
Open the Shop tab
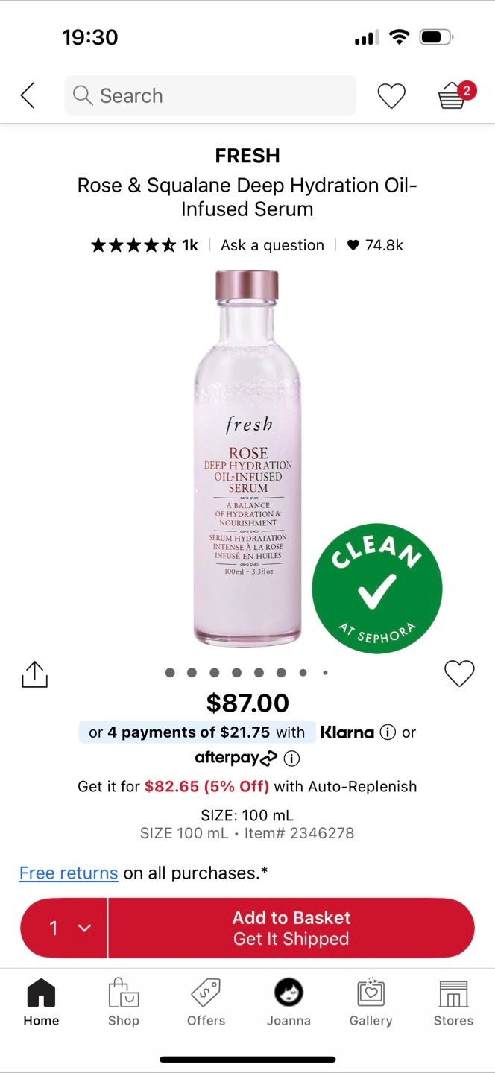pyautogui.click(x=124, y=1003)
